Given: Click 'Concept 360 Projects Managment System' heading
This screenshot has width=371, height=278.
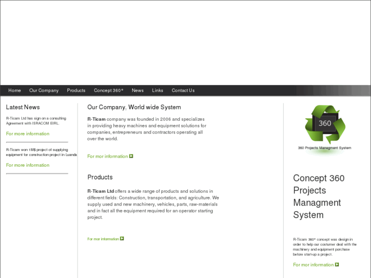Looking at the screenshot, I should (319, 196).
